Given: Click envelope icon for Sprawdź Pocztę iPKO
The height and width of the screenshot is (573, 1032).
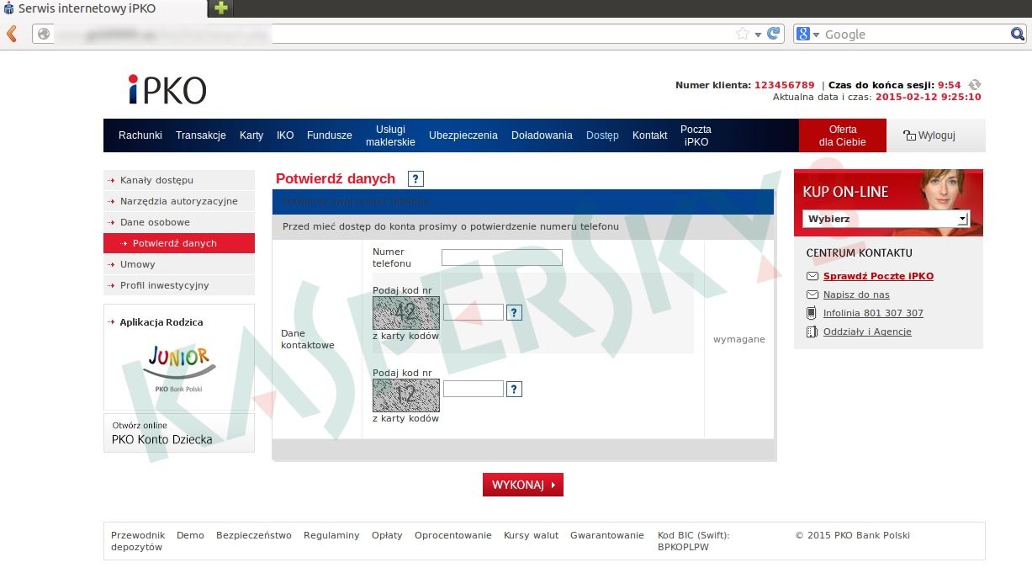Looking at the screenshot, I should (812, 276).
